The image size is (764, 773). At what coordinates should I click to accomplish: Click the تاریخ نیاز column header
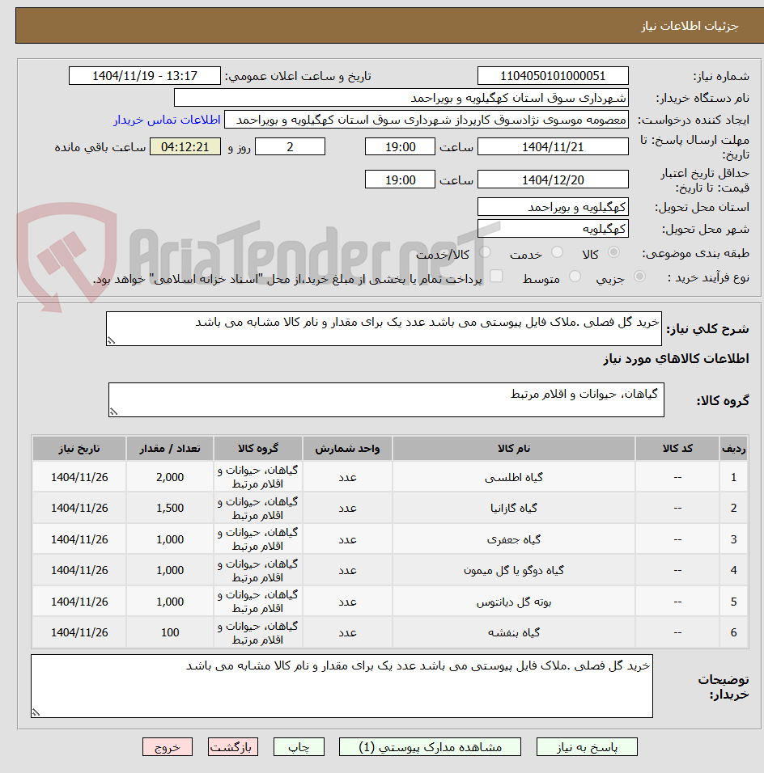tap(79, 449)
